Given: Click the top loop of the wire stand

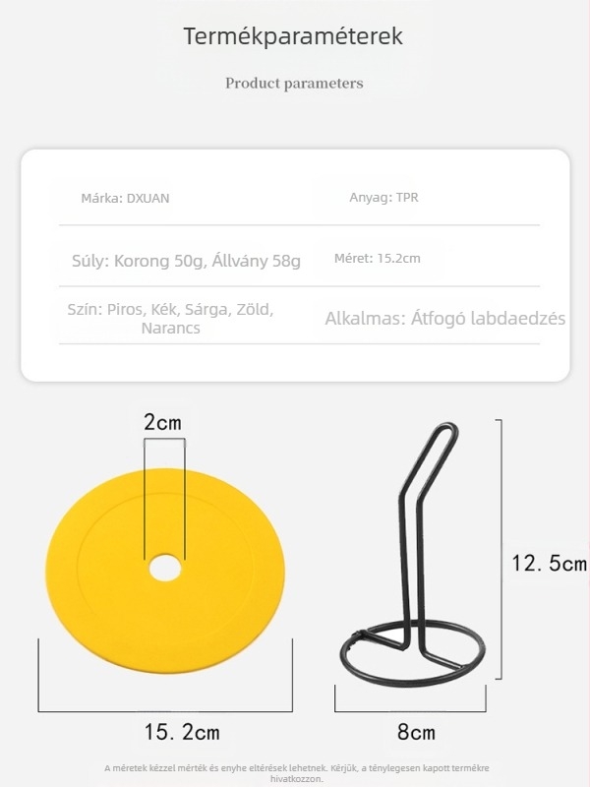Looking at the screenshot, I should (x=442, y=431).
